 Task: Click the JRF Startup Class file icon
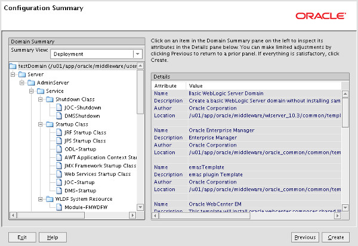[x=59, y=132]
